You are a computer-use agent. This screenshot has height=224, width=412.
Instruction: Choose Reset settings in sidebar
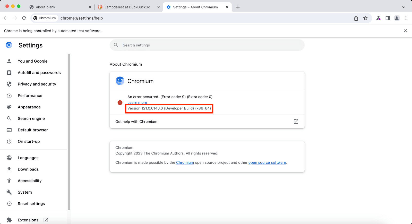coord(33,204)
